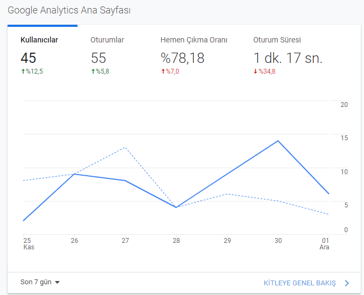
Task: Click the 30 date axis label
Action: click(x=278, y=241)
